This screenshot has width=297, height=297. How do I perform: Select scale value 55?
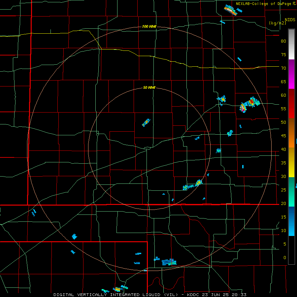[x=283, y=109]
